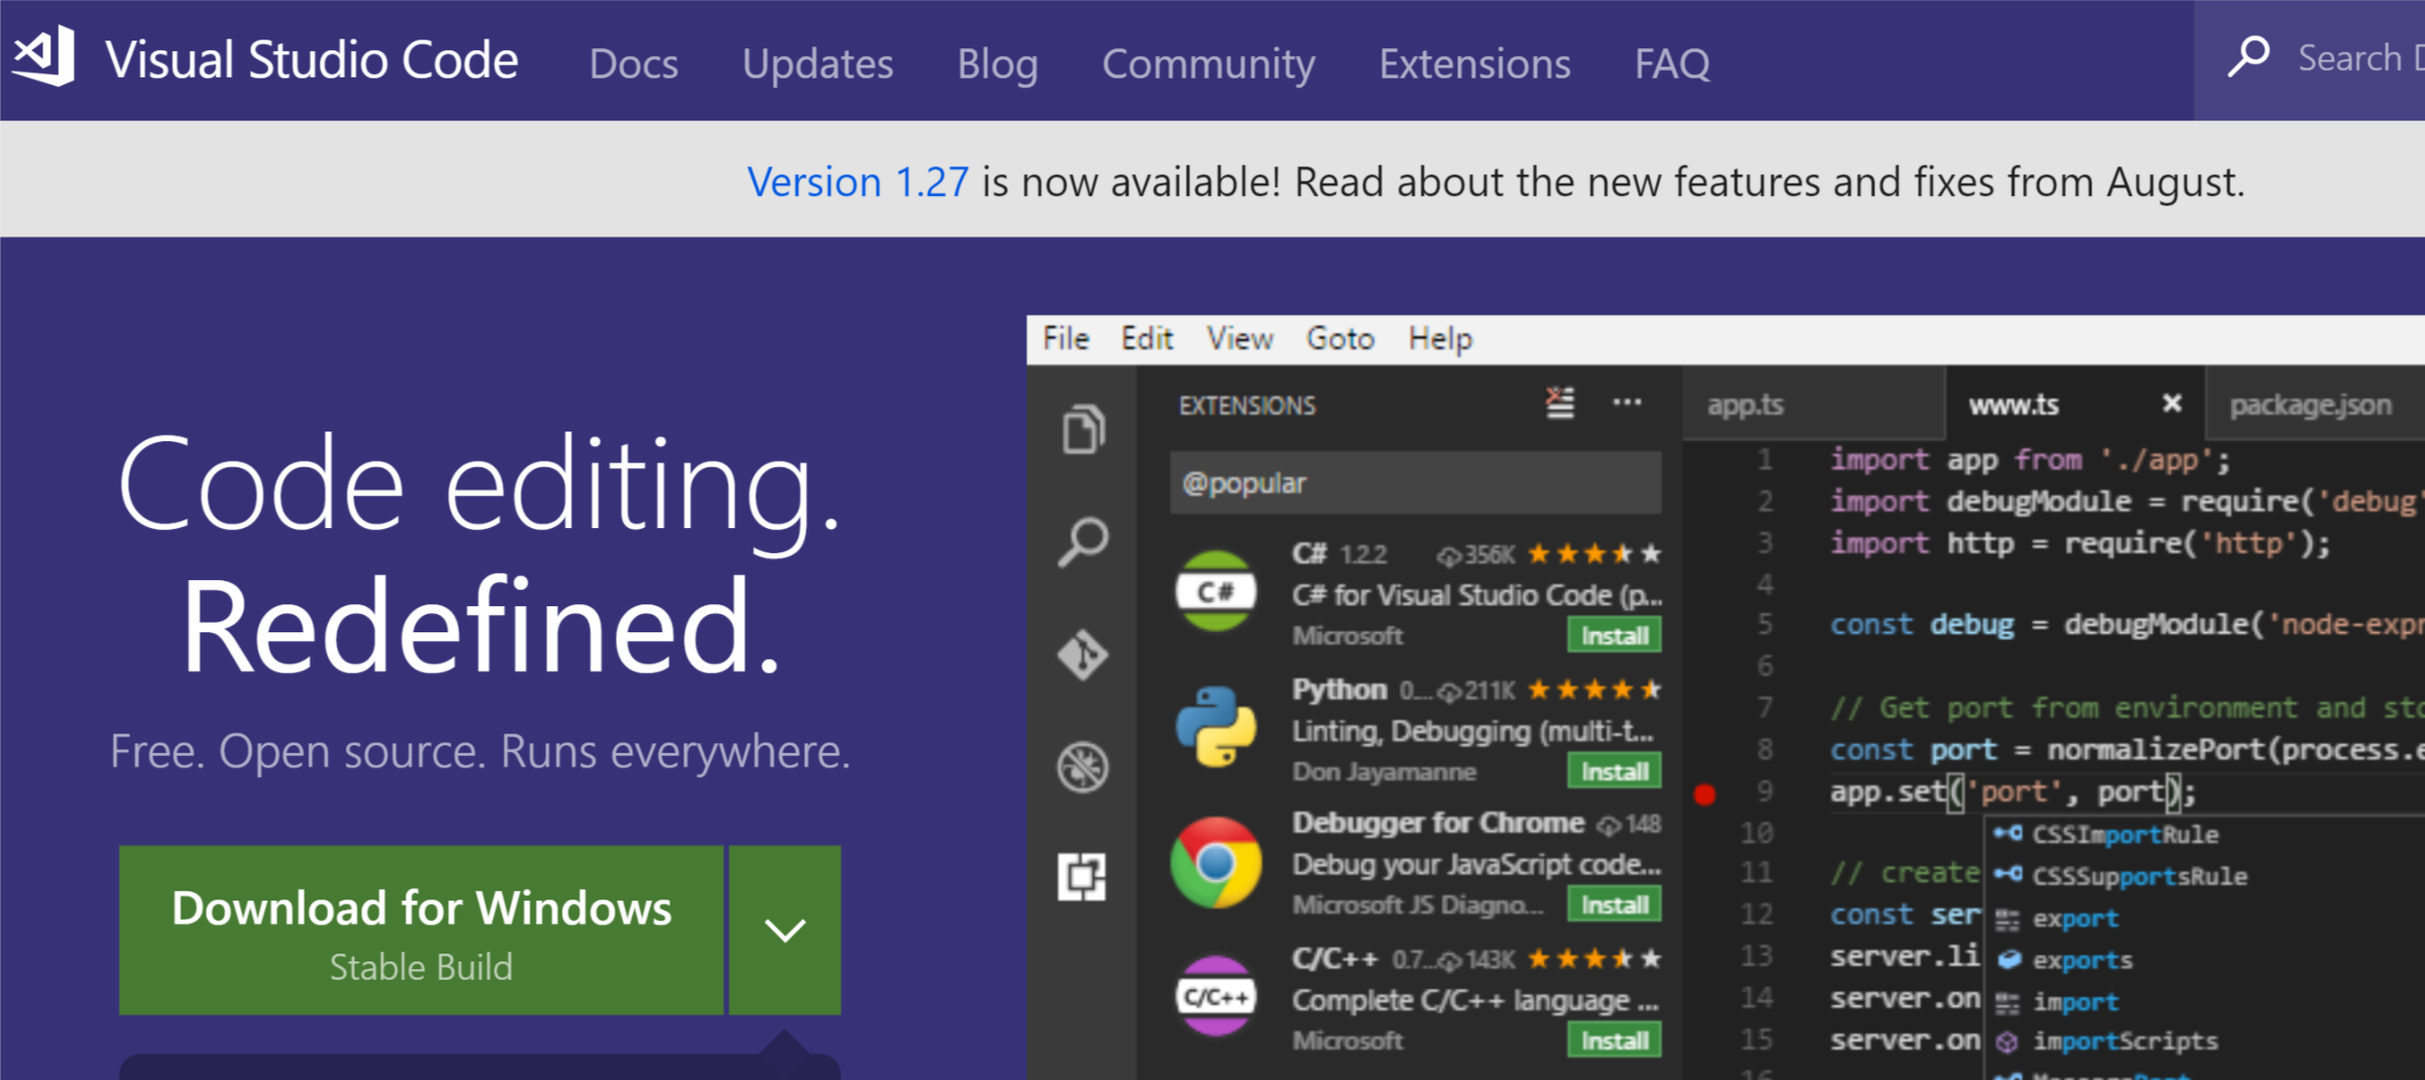Open the extensions panel more actions ellipsis
The image size is (2425, 1080).
1627,402
